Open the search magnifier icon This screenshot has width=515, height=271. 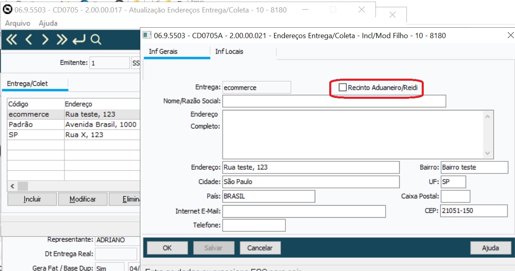click(96, 39)
